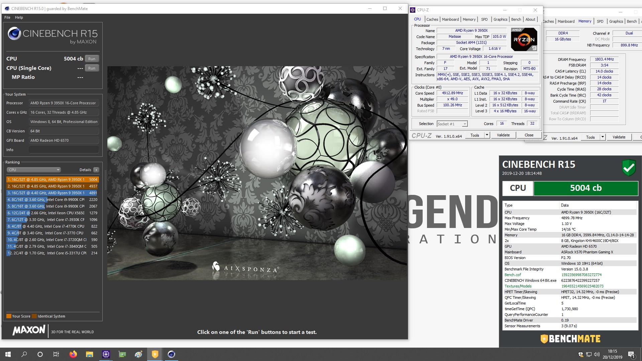Open Firefox from the taskbar
The image size is (642, 361).
pyautogui.click(x=73, y=354)
